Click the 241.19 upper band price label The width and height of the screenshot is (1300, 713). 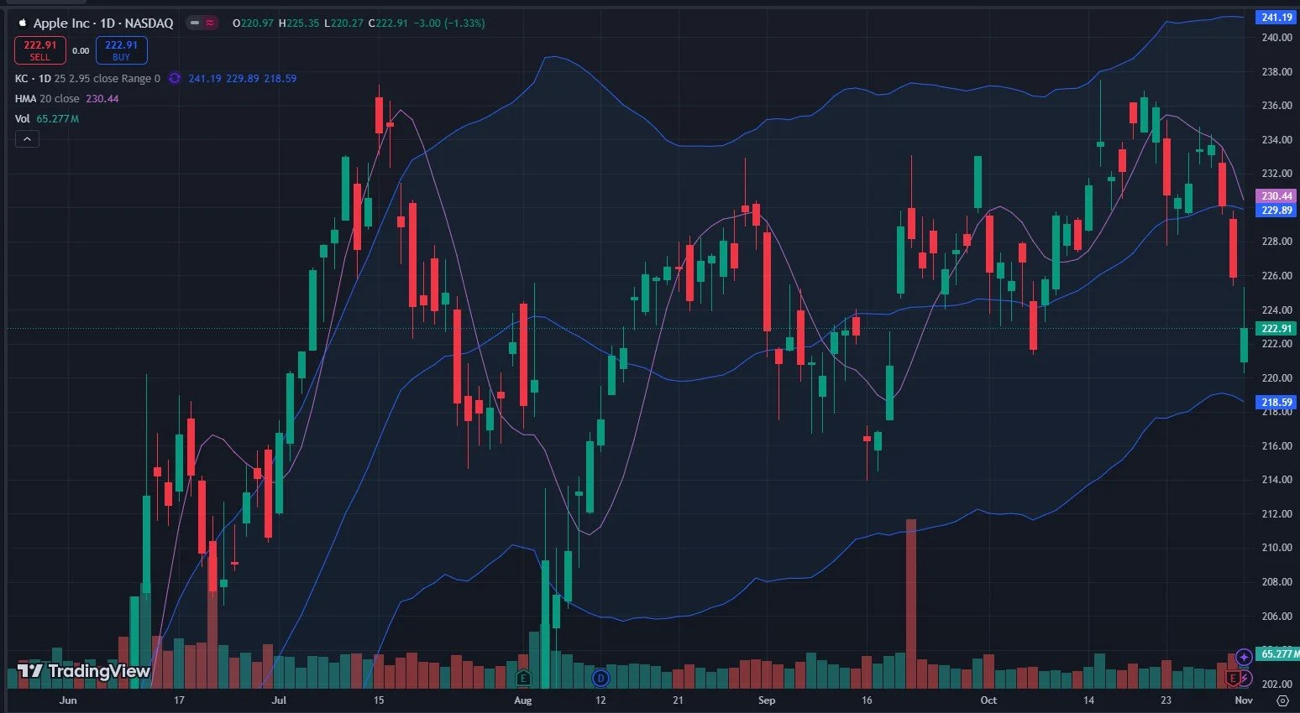(x=1276, y=17)
